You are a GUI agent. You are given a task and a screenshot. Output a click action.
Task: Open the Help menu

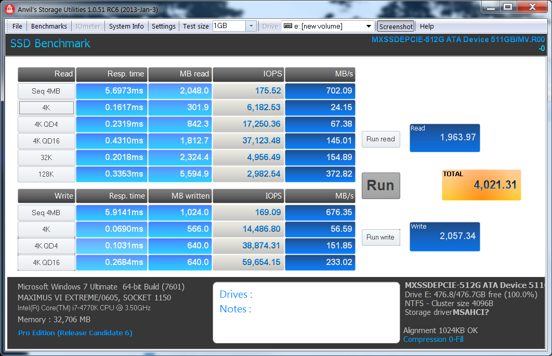coord(427,26)
